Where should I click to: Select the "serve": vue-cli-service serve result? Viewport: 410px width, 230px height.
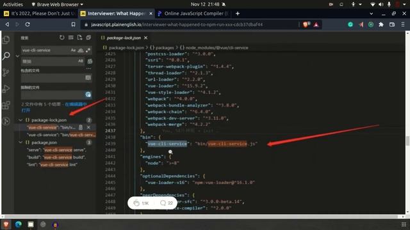56,150
